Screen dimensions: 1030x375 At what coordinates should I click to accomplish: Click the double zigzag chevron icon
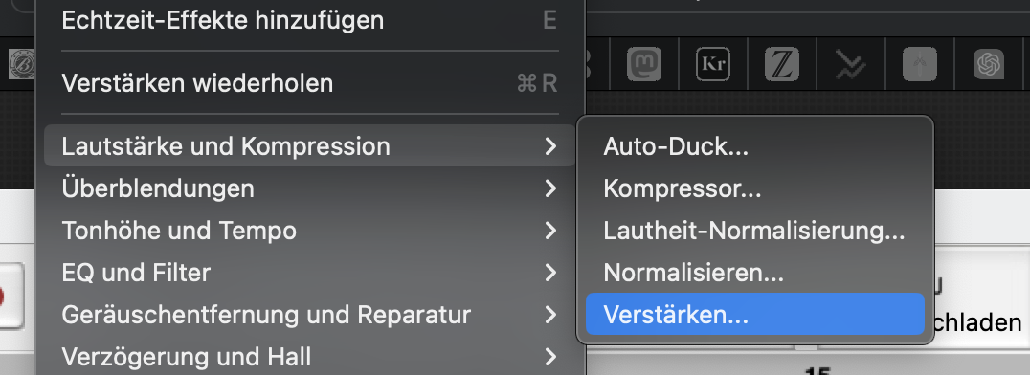[x=851, y=64]
